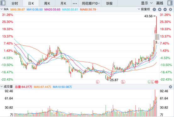Click the first minus circle icon beside 前复权
This screenshot has width=174, height=117.
tap(154, 9)
